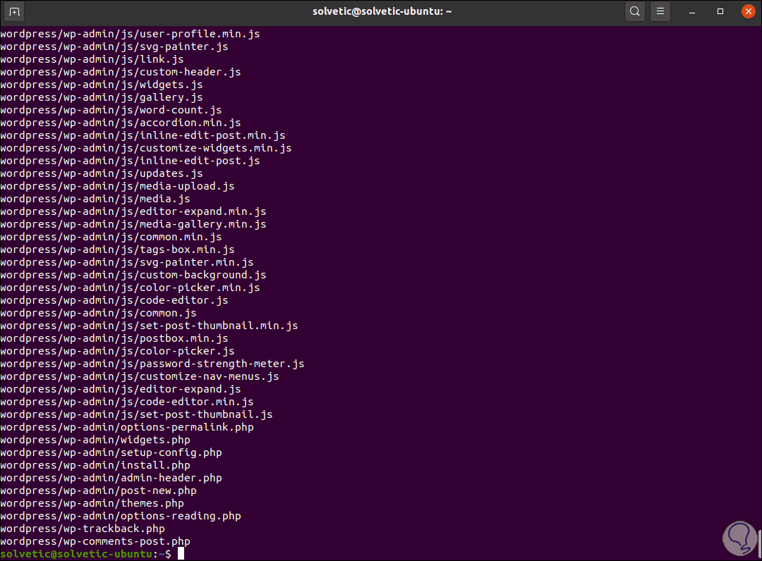
Task: Select the line code-editor.min.js
Action: click(x=127, y=402)
